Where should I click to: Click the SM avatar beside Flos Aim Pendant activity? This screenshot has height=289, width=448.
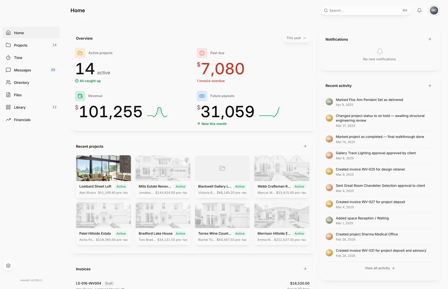[329, 102]
